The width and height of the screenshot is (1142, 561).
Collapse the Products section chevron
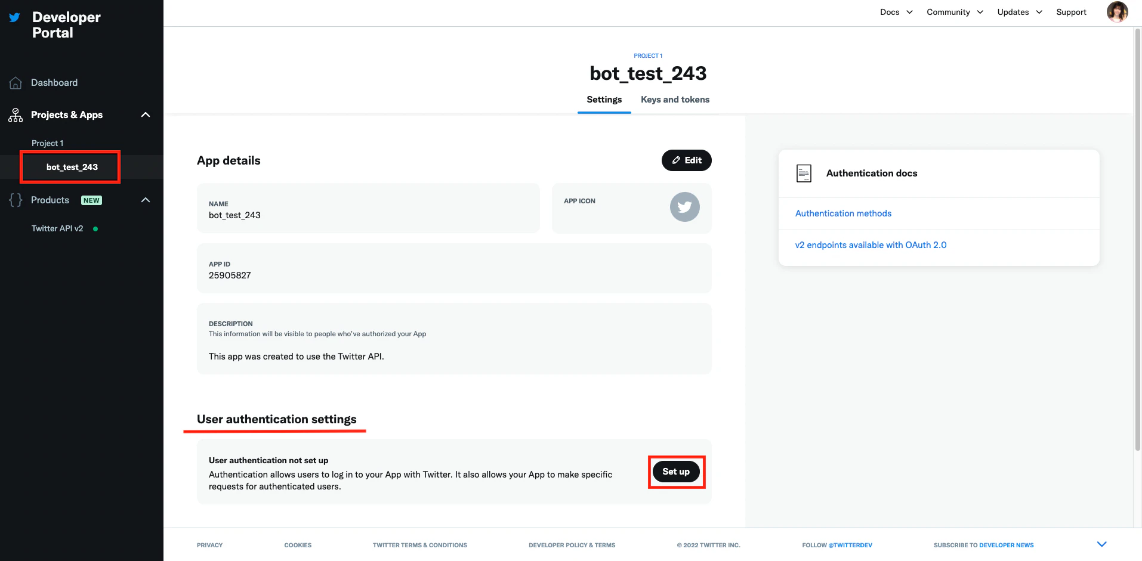point(145,200)
